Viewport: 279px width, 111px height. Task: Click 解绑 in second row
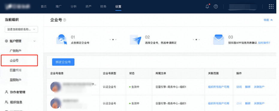click(x=248, y=103)
